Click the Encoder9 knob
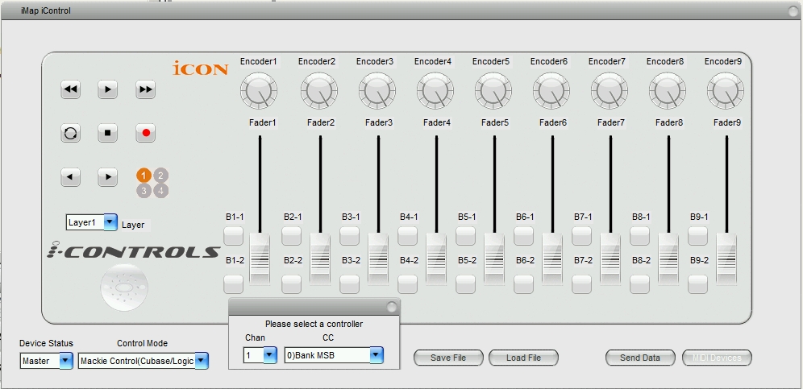The height and width of the screenshot is (389, 803). (725, 90)
